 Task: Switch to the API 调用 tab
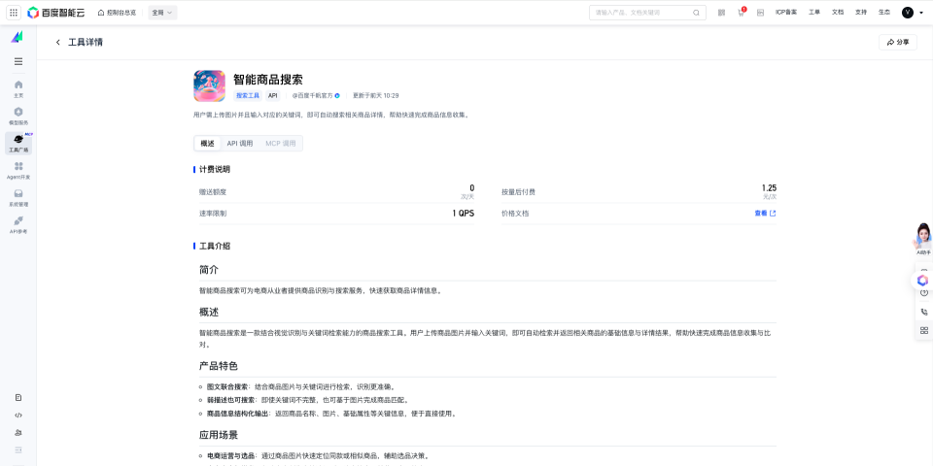click(x=239, y=144)
